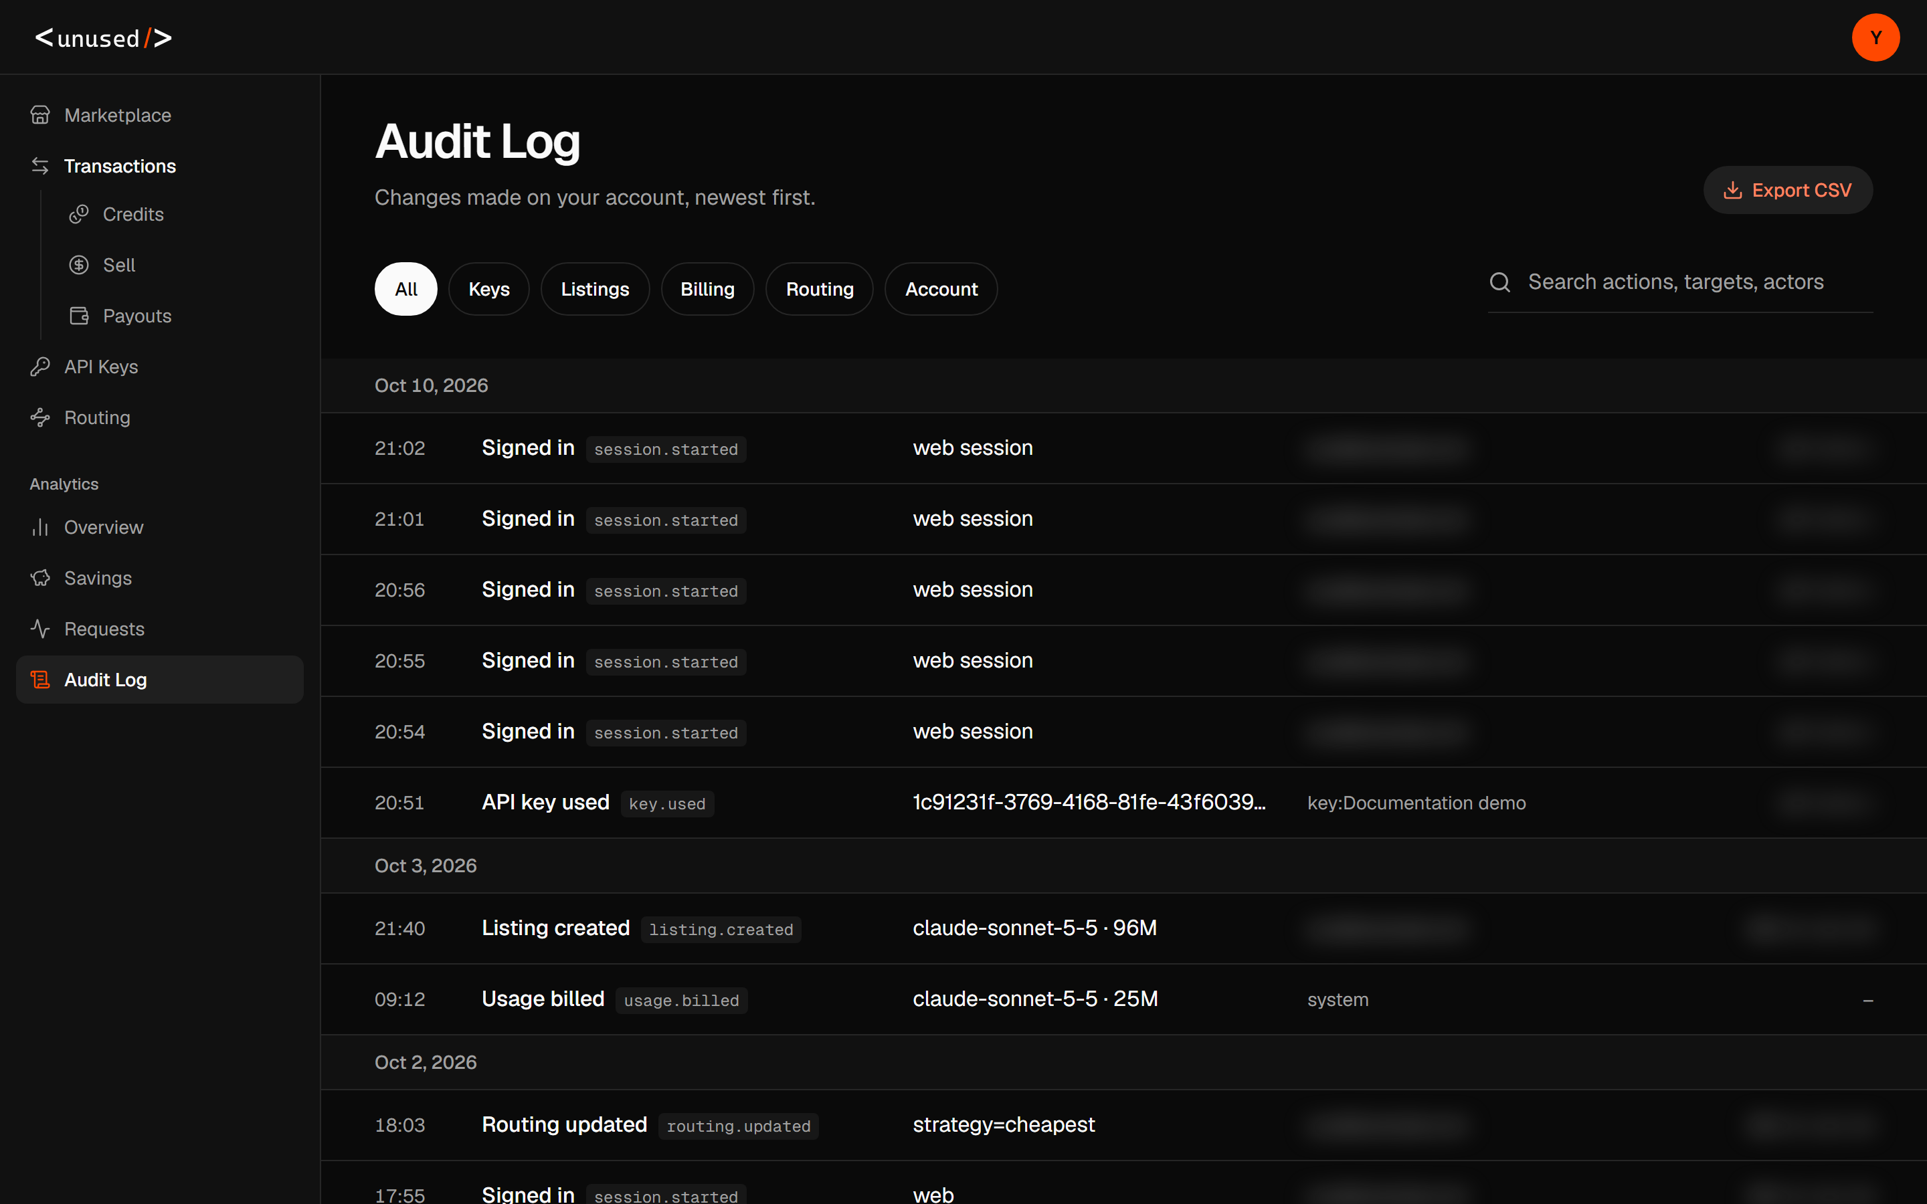This screenshot has width=1927, height=1204.
Task: Click the Savings piggy bank icon
Action: click(x=41, y=579)
